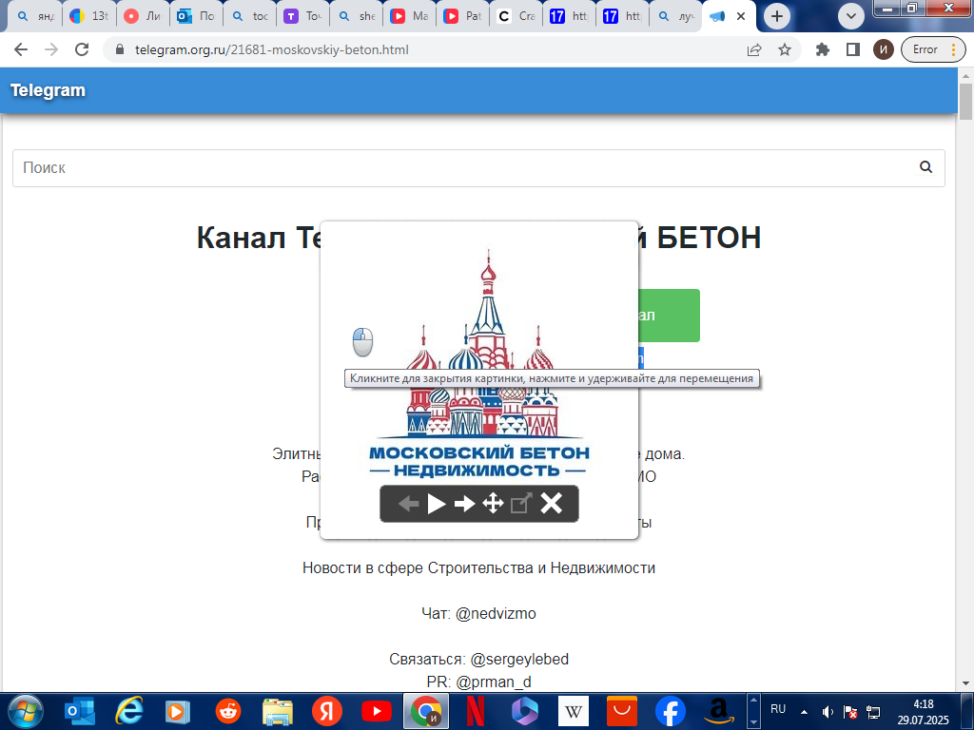Click the green channel button

click(x=669, y=316)
